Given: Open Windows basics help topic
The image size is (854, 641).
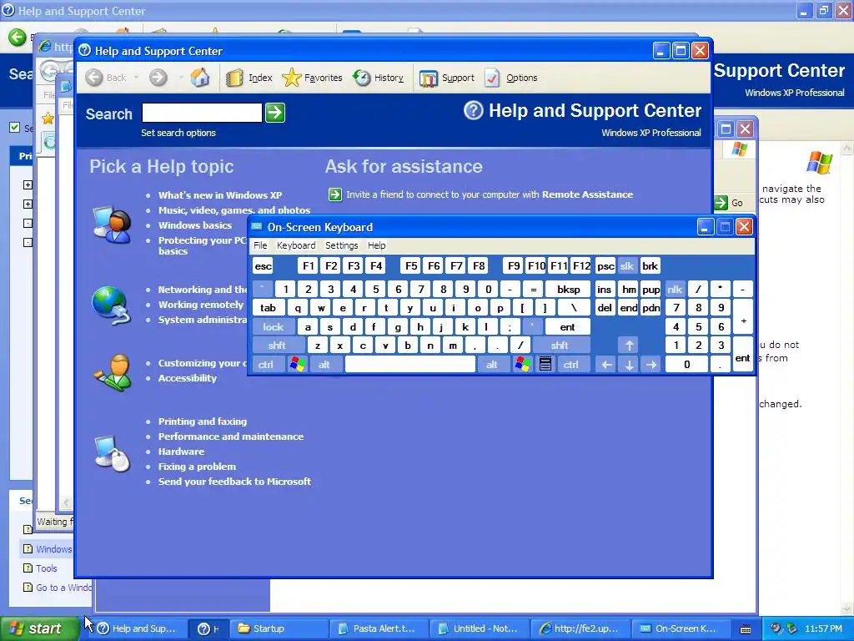Looking at the screenshot, I should pyautogui.click(x=195, y=225).
